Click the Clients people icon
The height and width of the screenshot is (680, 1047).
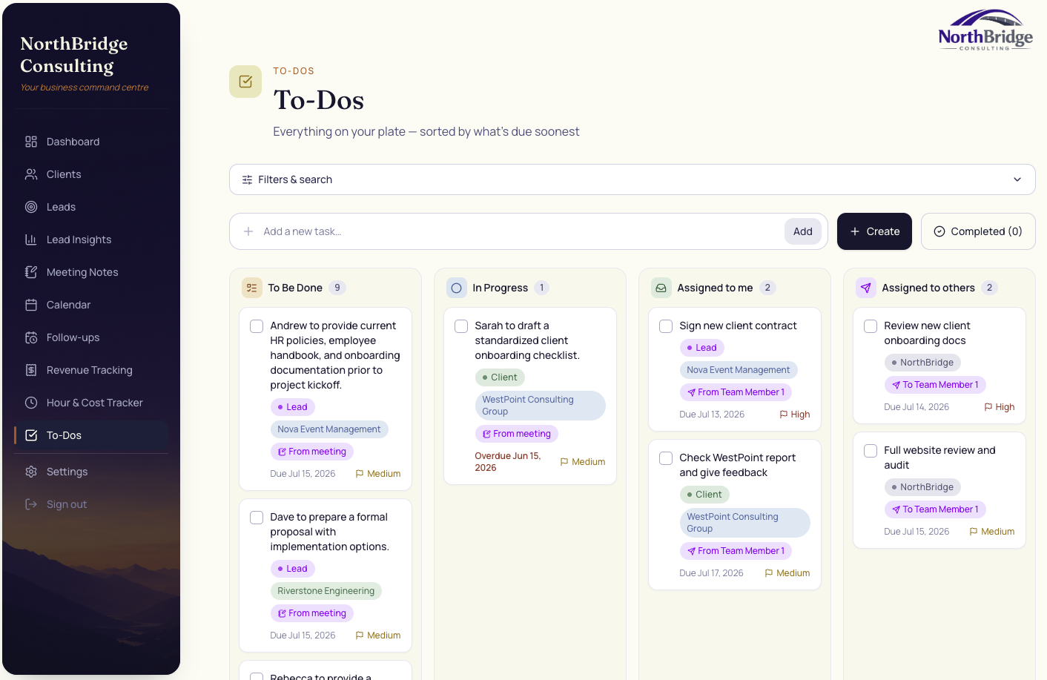(31, 174)
